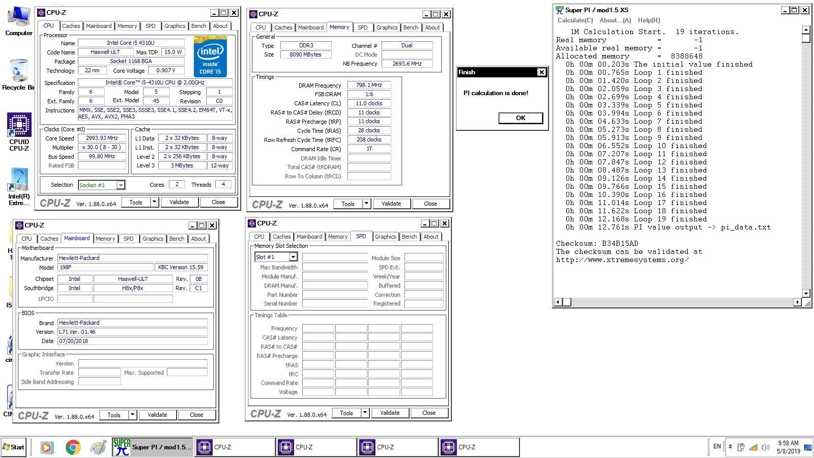This screenshot has height=458, width=814.
Task: Select the fourth CPU-Z taskbar button
Action: pyautogui.click(x=479, y=447)
